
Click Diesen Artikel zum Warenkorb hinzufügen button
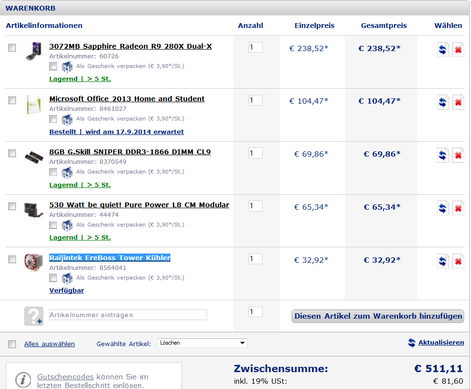tap(378, 316)
